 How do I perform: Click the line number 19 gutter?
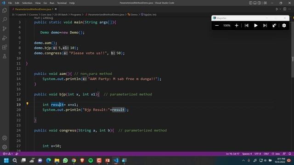point(18,104)
